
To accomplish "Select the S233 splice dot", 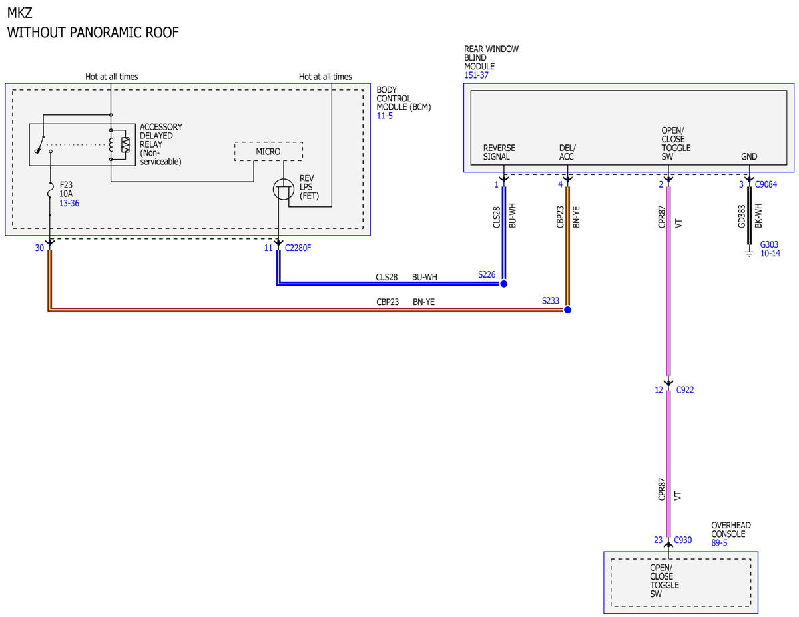I will click(567, 310).
